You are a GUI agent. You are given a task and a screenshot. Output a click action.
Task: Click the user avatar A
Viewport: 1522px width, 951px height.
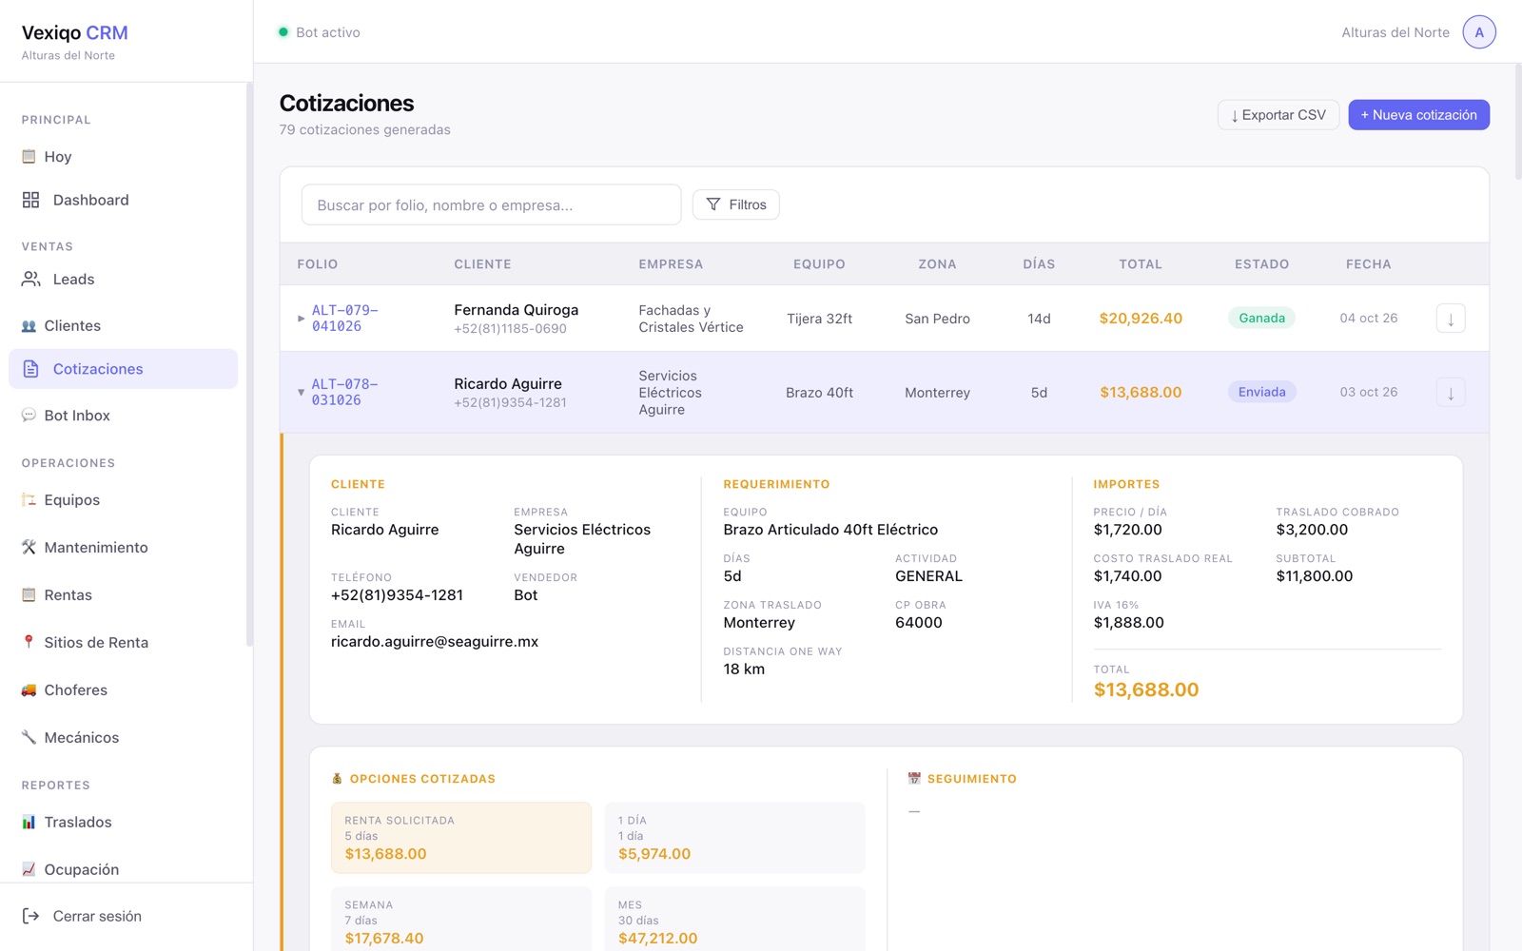[x=1479, y=32]
